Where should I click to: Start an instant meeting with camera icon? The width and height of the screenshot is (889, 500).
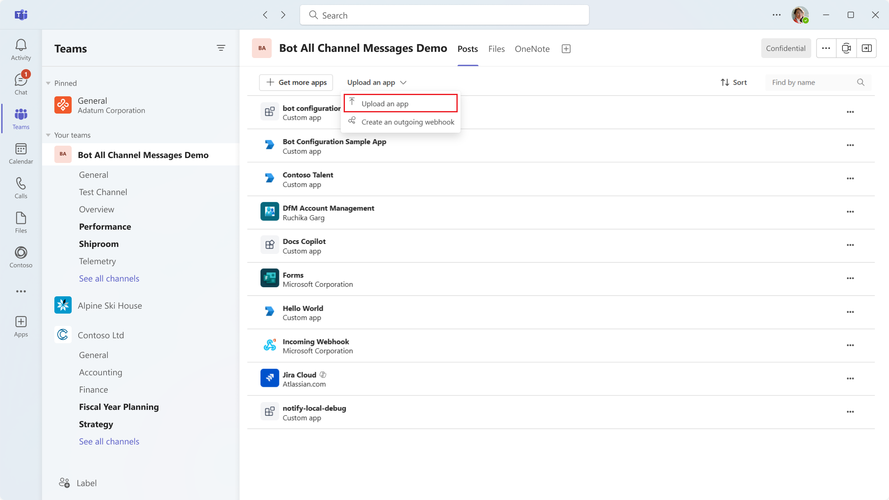847,48
